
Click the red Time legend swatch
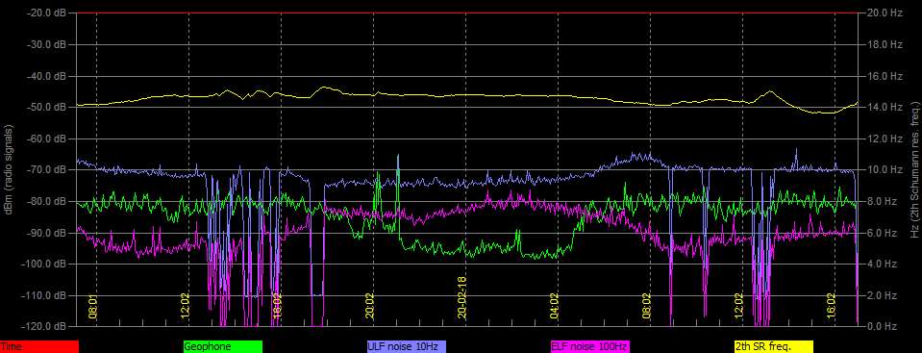pyautogui.click(x=38, y=346)
